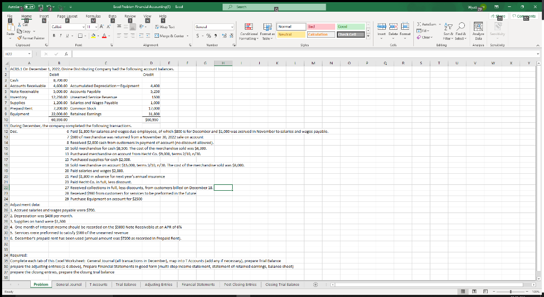Viewport: 544px width, 297px height.
Task: Switch to Trial Balance sheet tab
Action: pos(125,284)
